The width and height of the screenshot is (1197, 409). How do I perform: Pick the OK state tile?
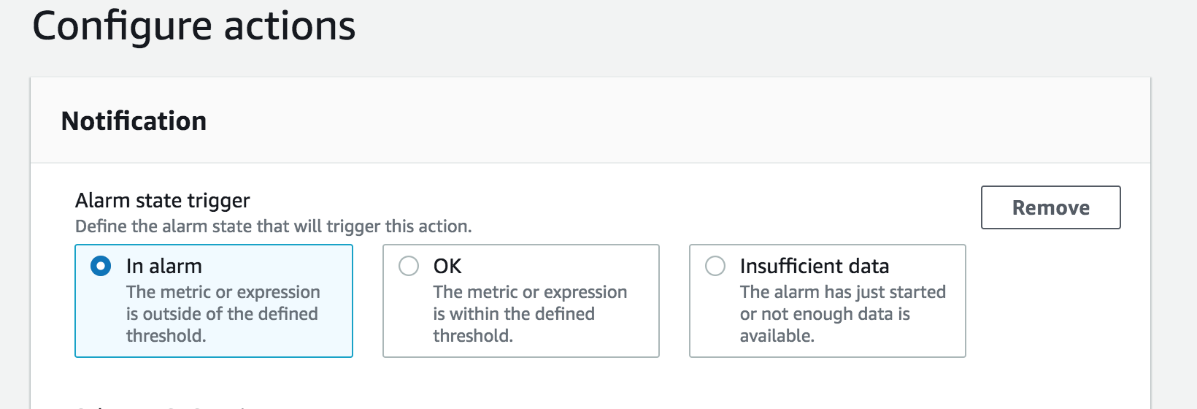point(521,301)
